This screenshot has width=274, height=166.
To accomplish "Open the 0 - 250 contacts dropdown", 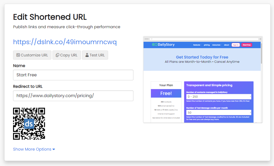I will click(x=219, y=97).
